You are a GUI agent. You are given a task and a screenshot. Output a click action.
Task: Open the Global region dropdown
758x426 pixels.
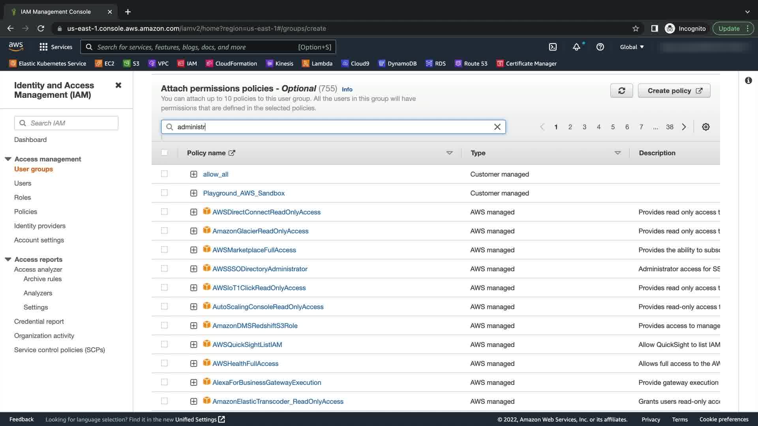[x=632, y=47]
